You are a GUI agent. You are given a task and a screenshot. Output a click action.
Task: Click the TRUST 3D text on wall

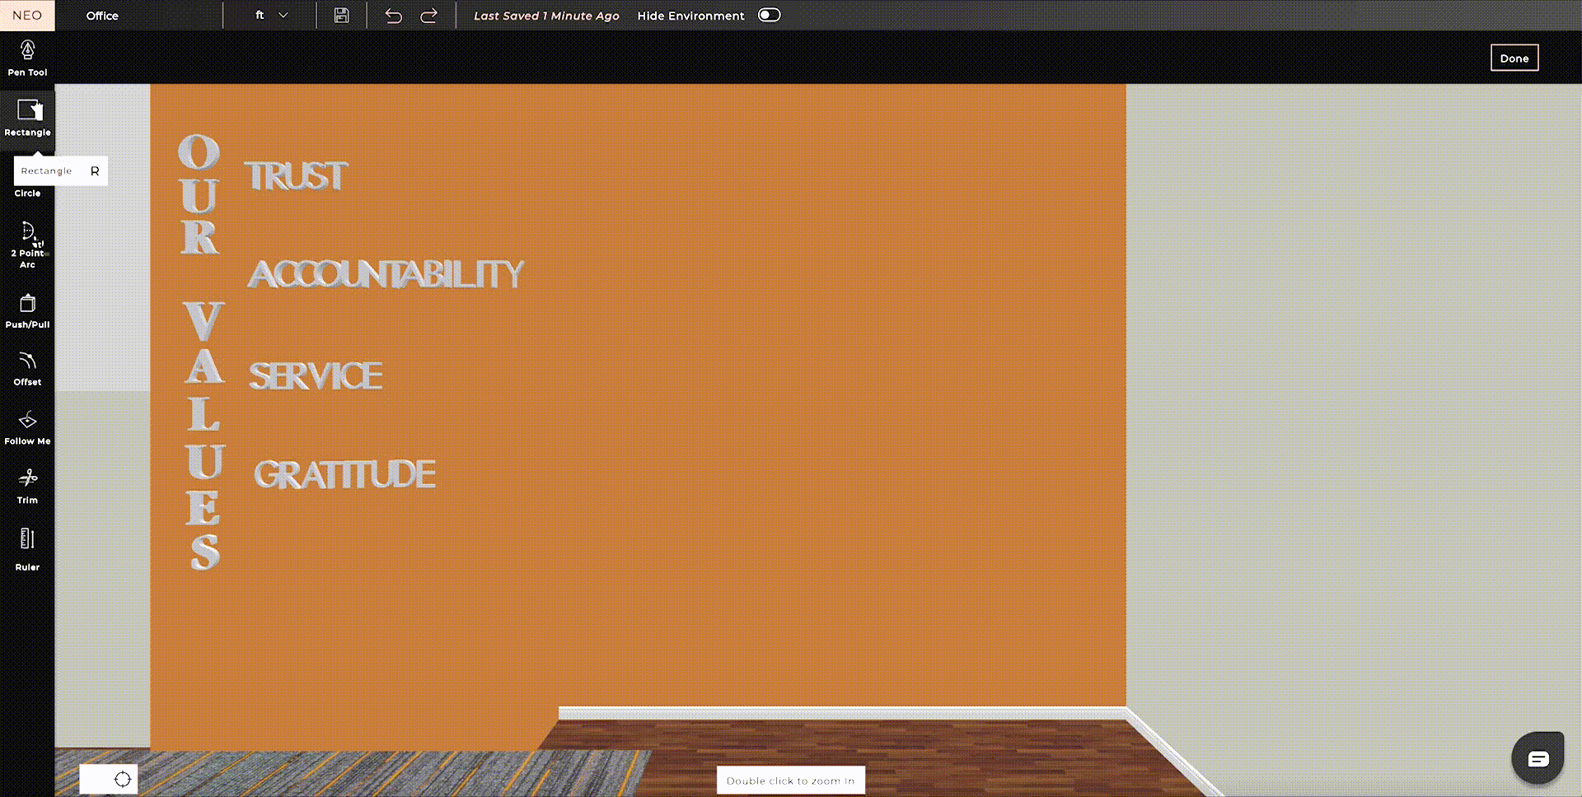pyautogui.click(x=297, y=176)
